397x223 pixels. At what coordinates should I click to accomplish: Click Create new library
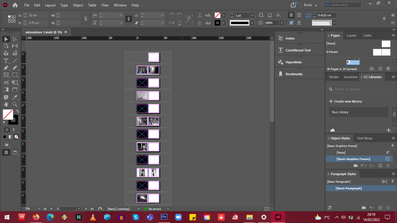[348, 101]
